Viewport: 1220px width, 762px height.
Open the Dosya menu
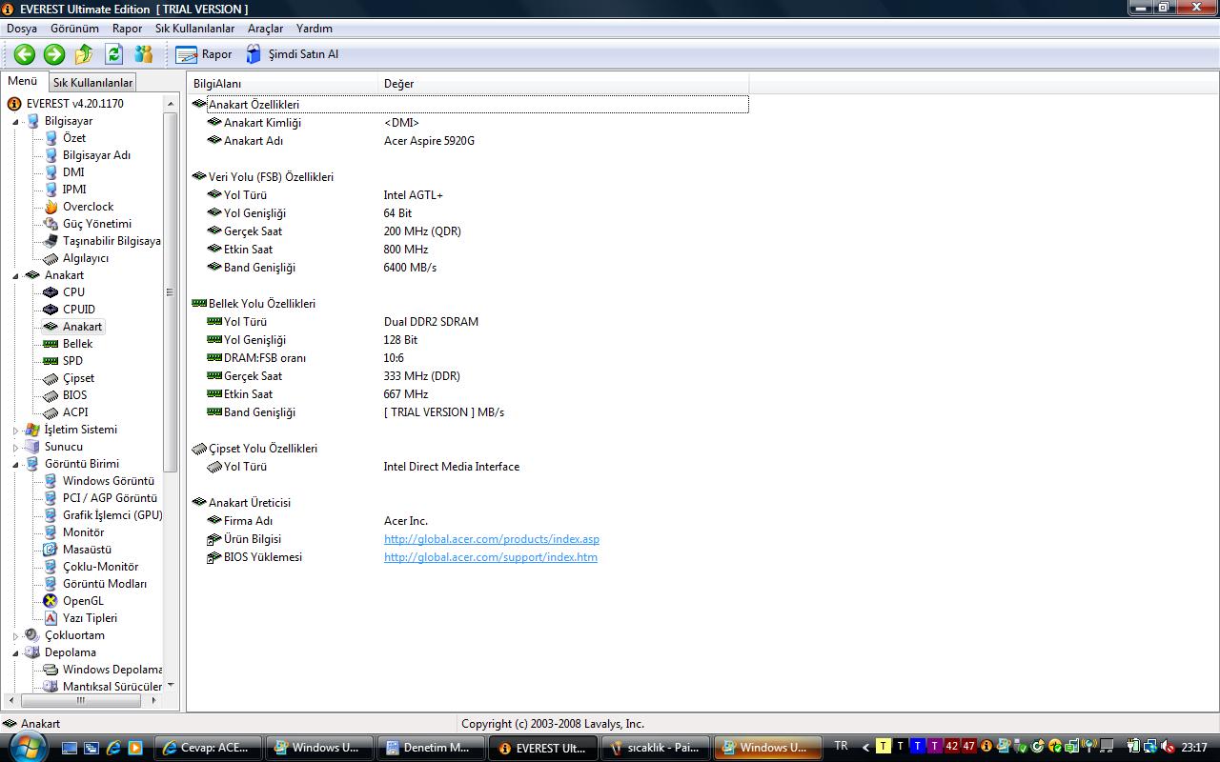click(22, 29)
